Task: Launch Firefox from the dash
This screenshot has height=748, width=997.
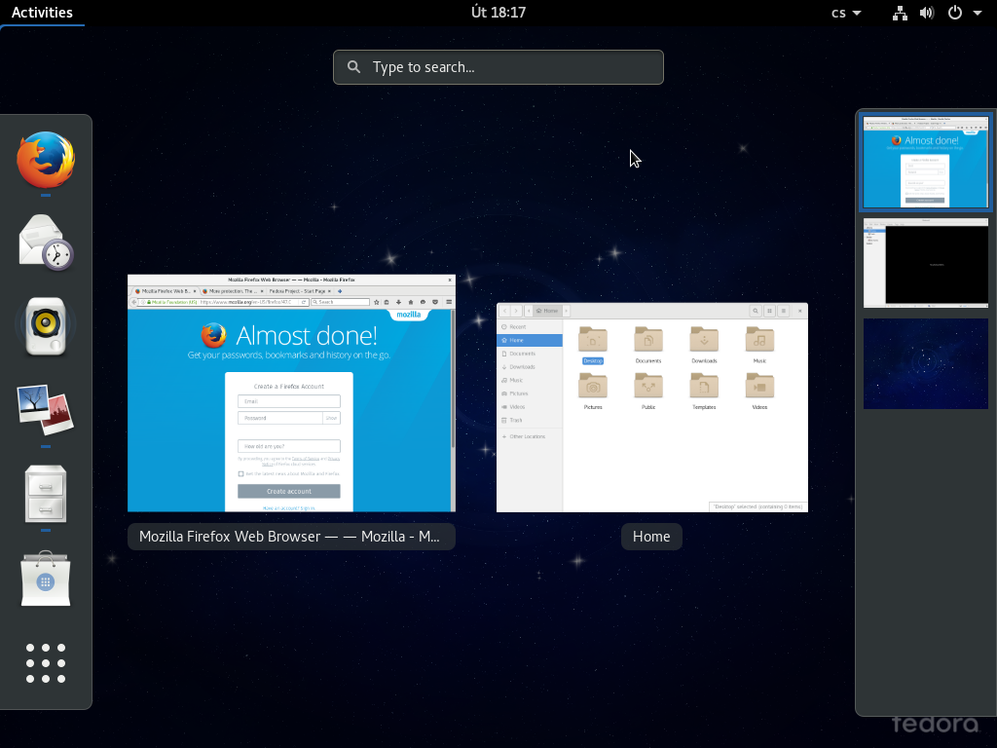Action: pos(46,160)
